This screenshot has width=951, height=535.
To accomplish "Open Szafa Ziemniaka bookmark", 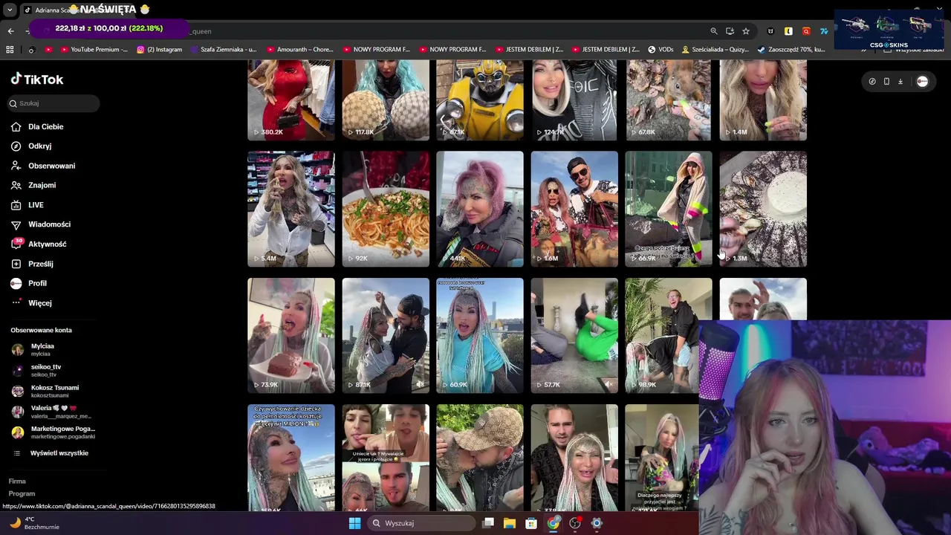I will point(224,50).
